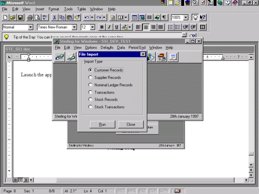259x194 pixels.
Task: Open the Style dropdown showing Normal
Action: tap(31, 27)
